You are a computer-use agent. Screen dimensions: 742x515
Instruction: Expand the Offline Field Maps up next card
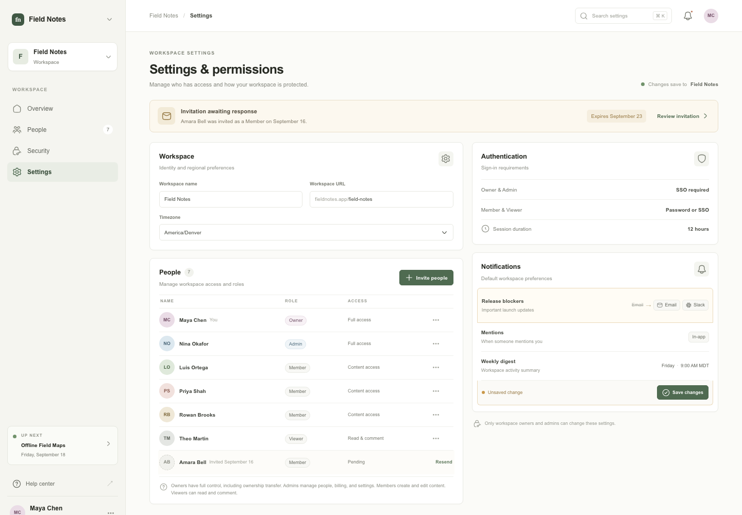[62, 445]
